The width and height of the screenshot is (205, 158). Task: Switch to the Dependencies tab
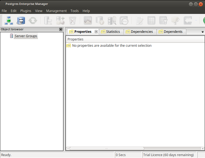pyautogui.click(x=140, y=32)
